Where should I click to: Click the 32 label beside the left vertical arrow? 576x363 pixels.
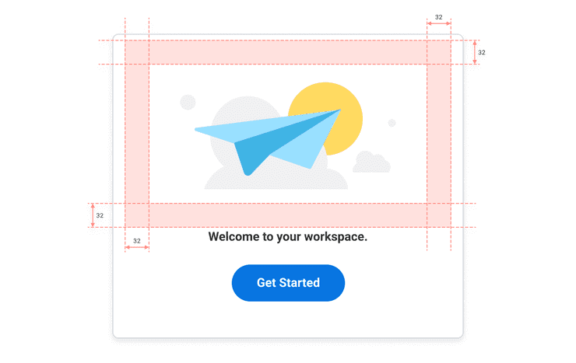pyautogui.click(x=100, y=215)
